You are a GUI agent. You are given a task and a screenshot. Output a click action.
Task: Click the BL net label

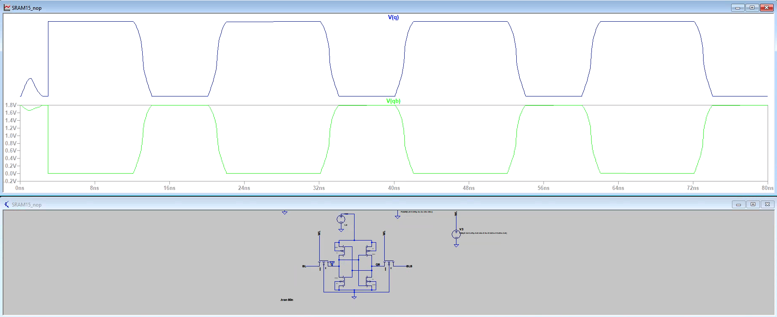[x=304, y=266]
